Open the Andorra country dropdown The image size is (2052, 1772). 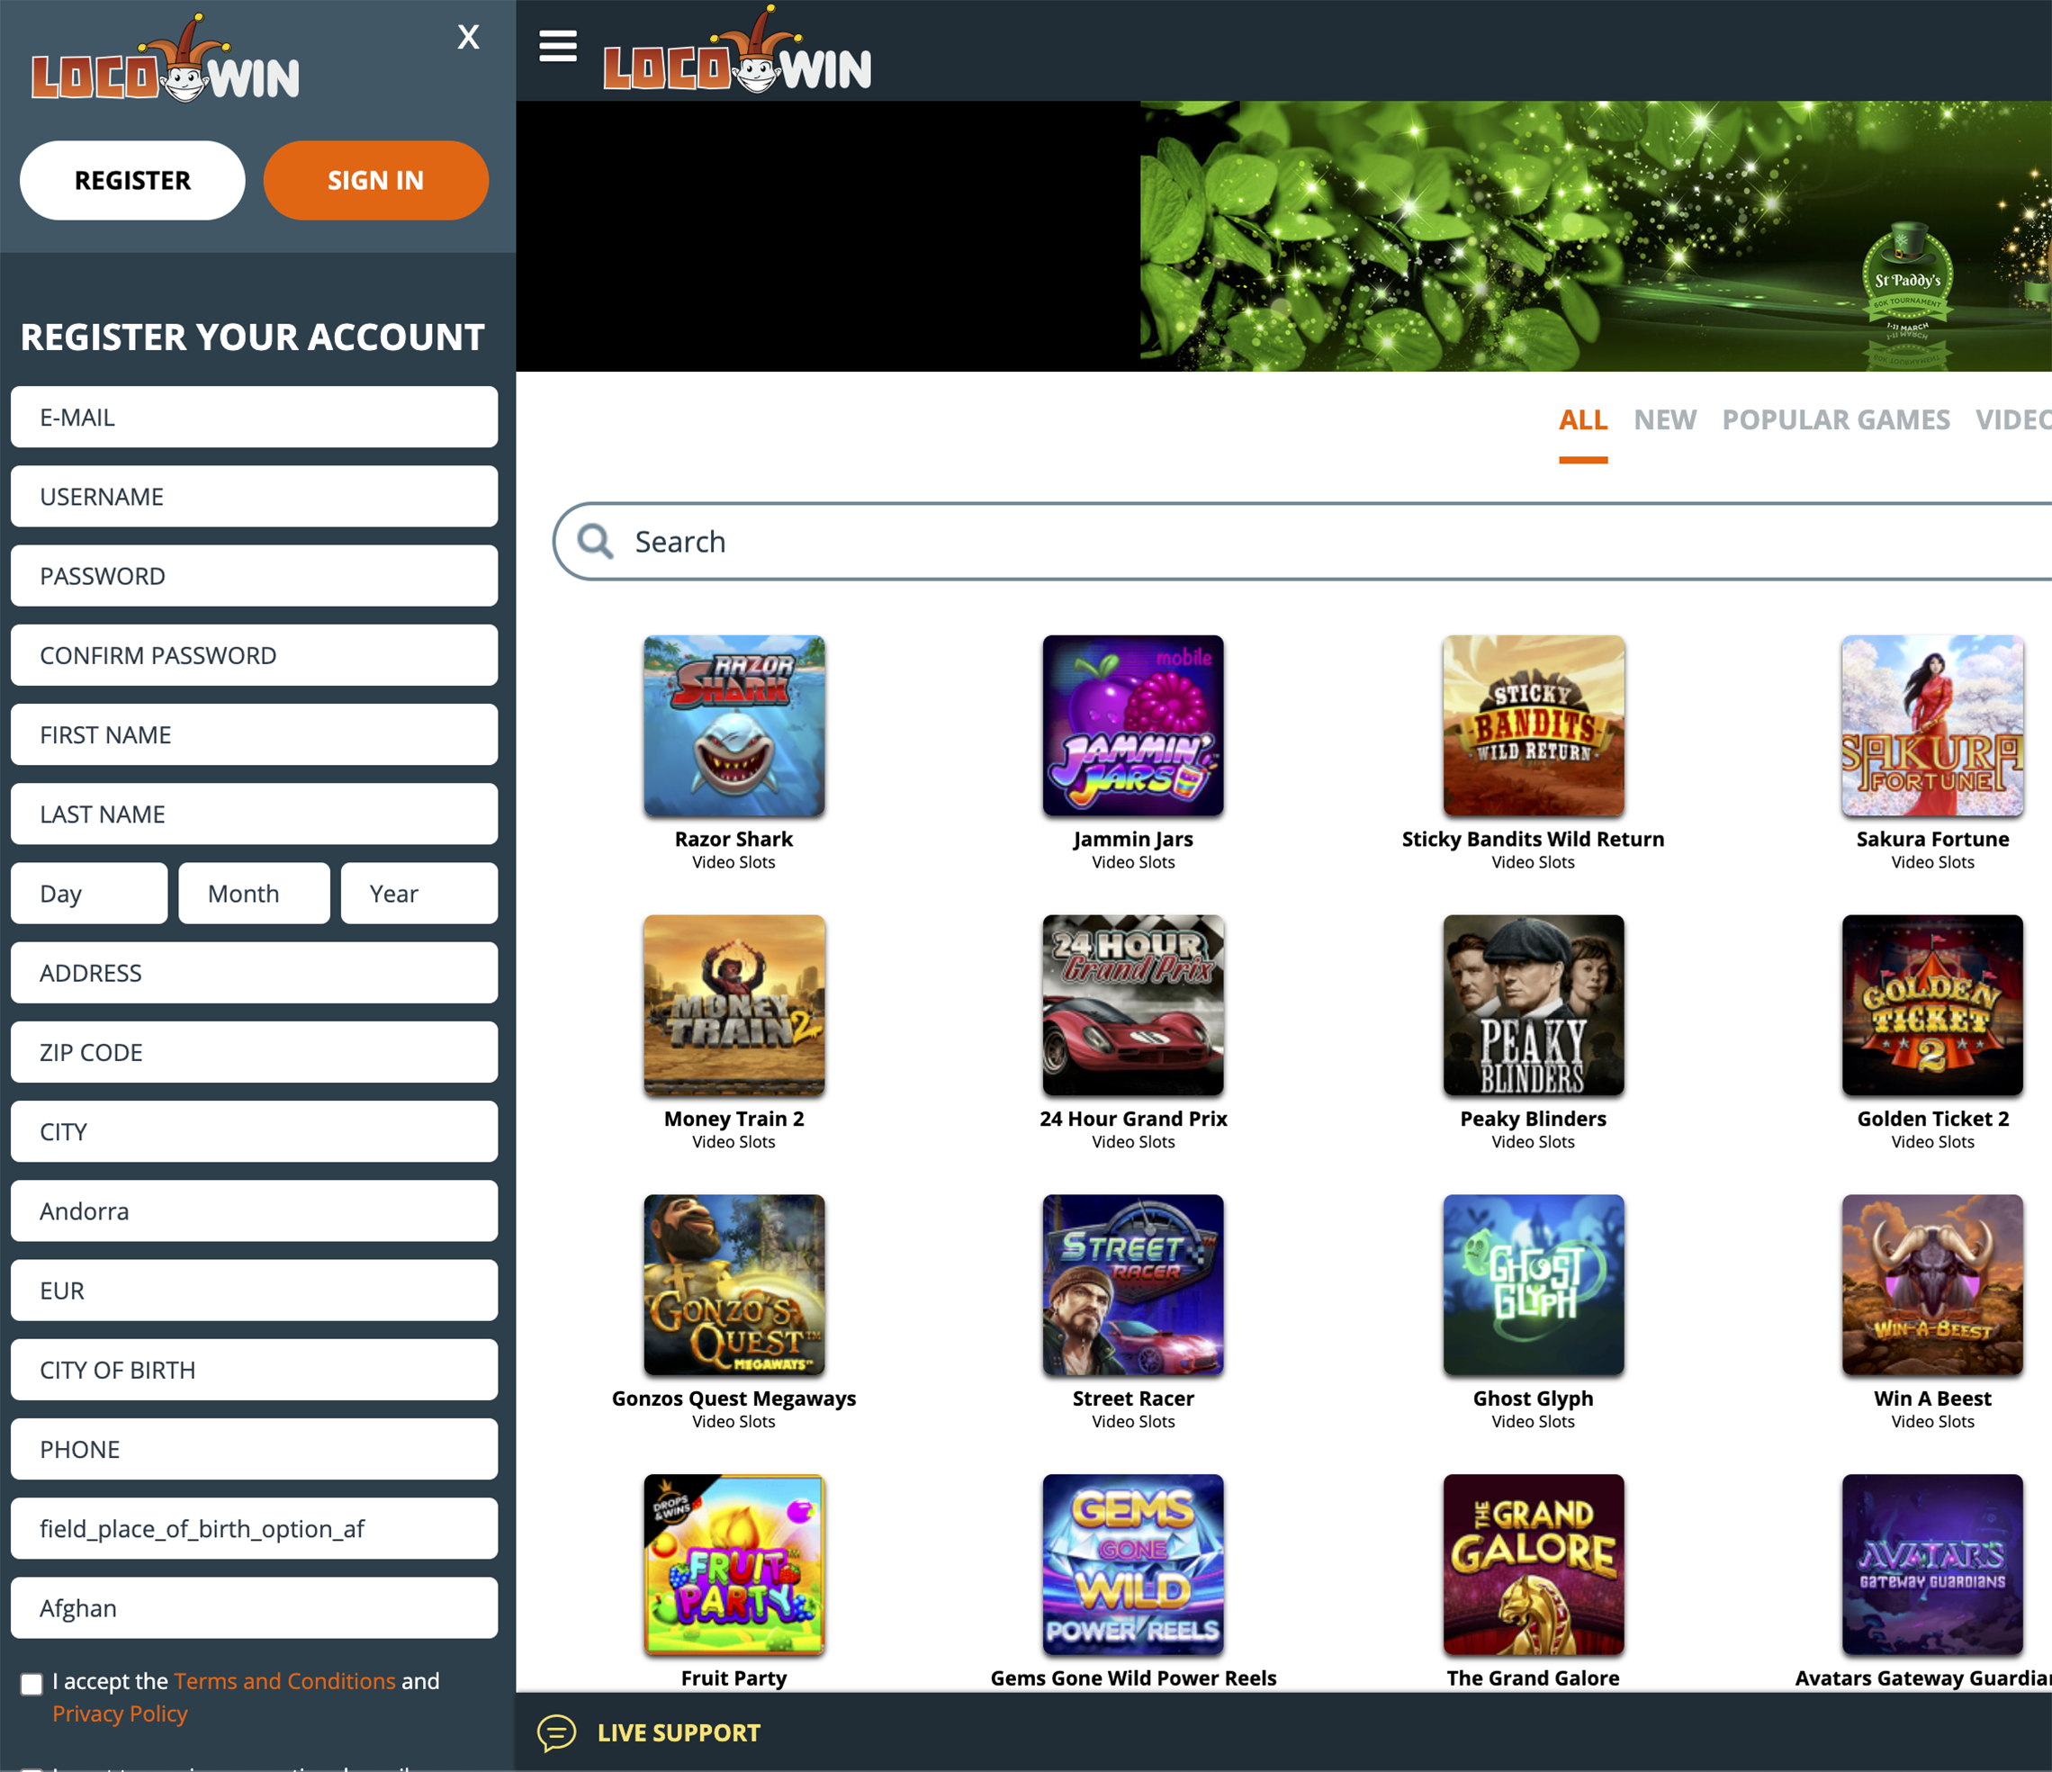[255, 1210]
